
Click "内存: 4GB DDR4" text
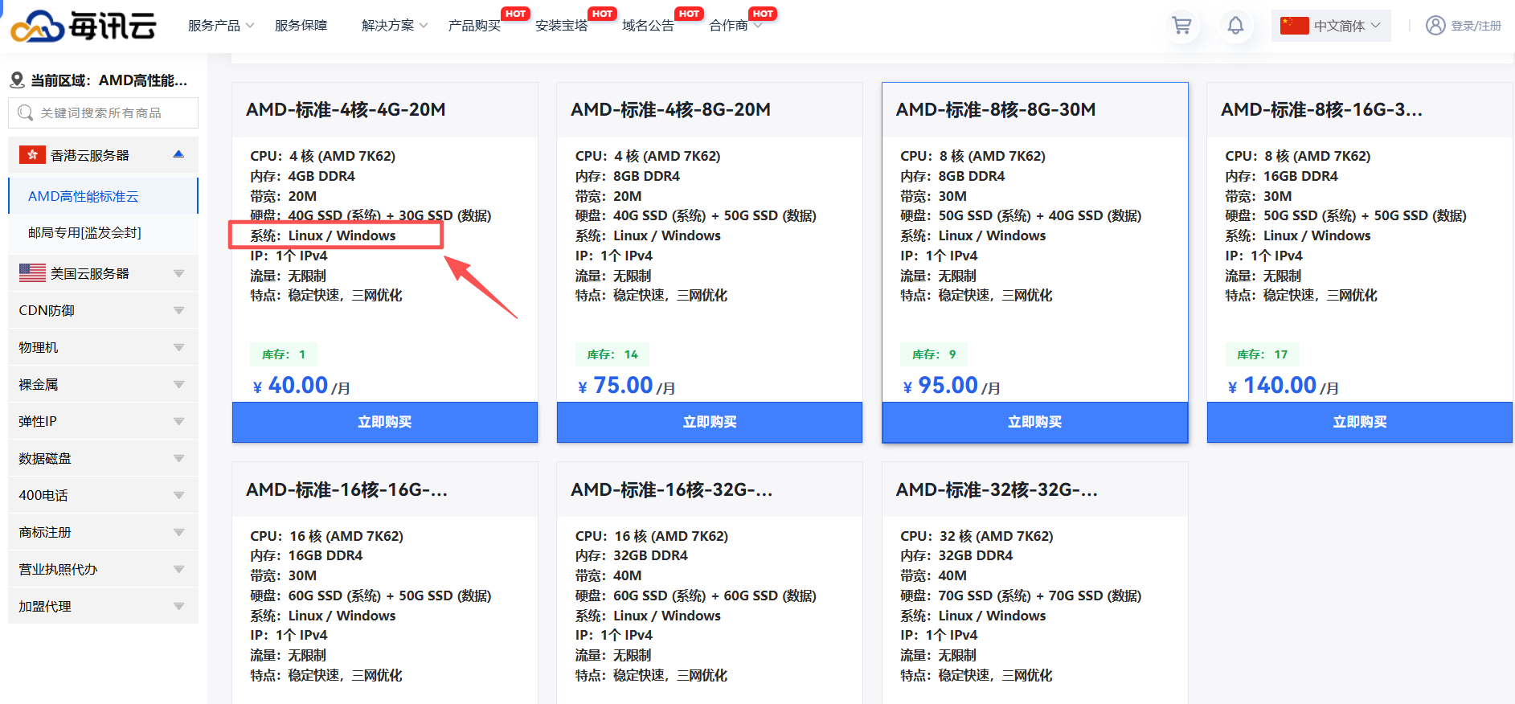pyautogui.click(x=302, y=176)
